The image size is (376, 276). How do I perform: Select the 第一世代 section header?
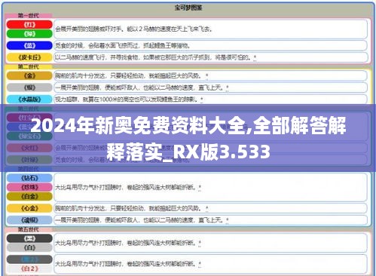coord(29,16)
